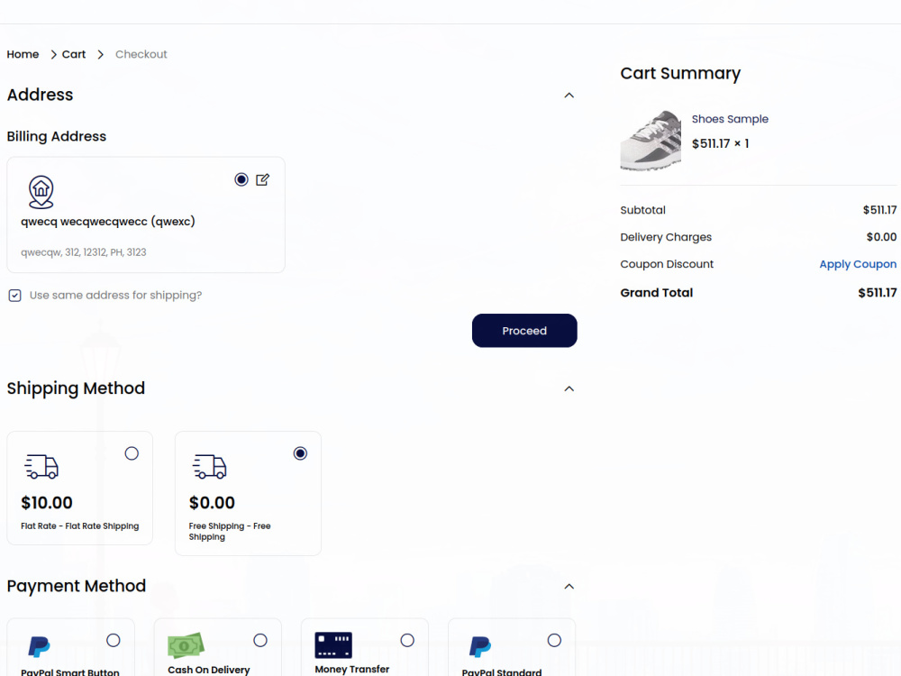Click the Cash On Delivery label
The width and height of the screenshot is (901, 676).
(209, 670)
